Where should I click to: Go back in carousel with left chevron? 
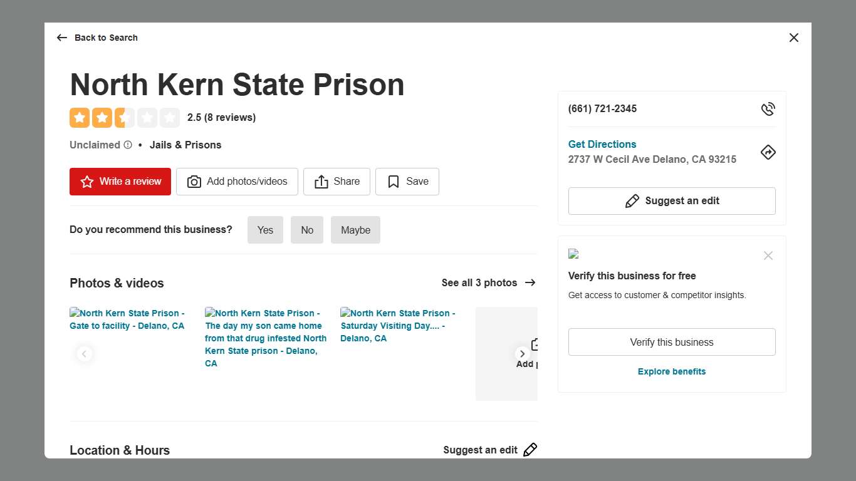85,353
